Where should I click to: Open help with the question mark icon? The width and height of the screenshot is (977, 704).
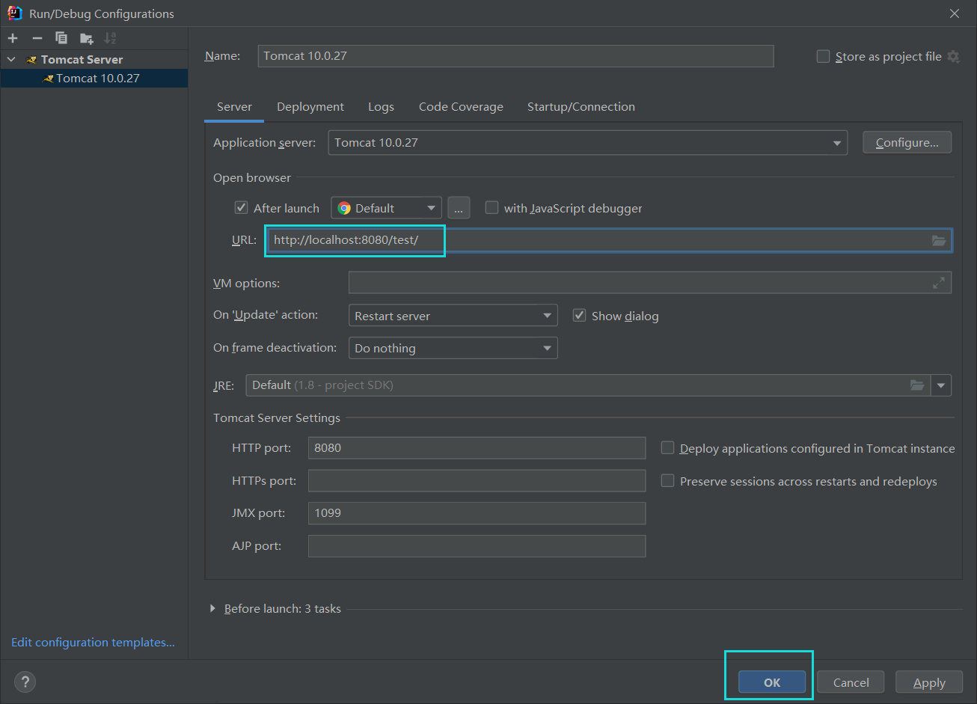[25, 682]
